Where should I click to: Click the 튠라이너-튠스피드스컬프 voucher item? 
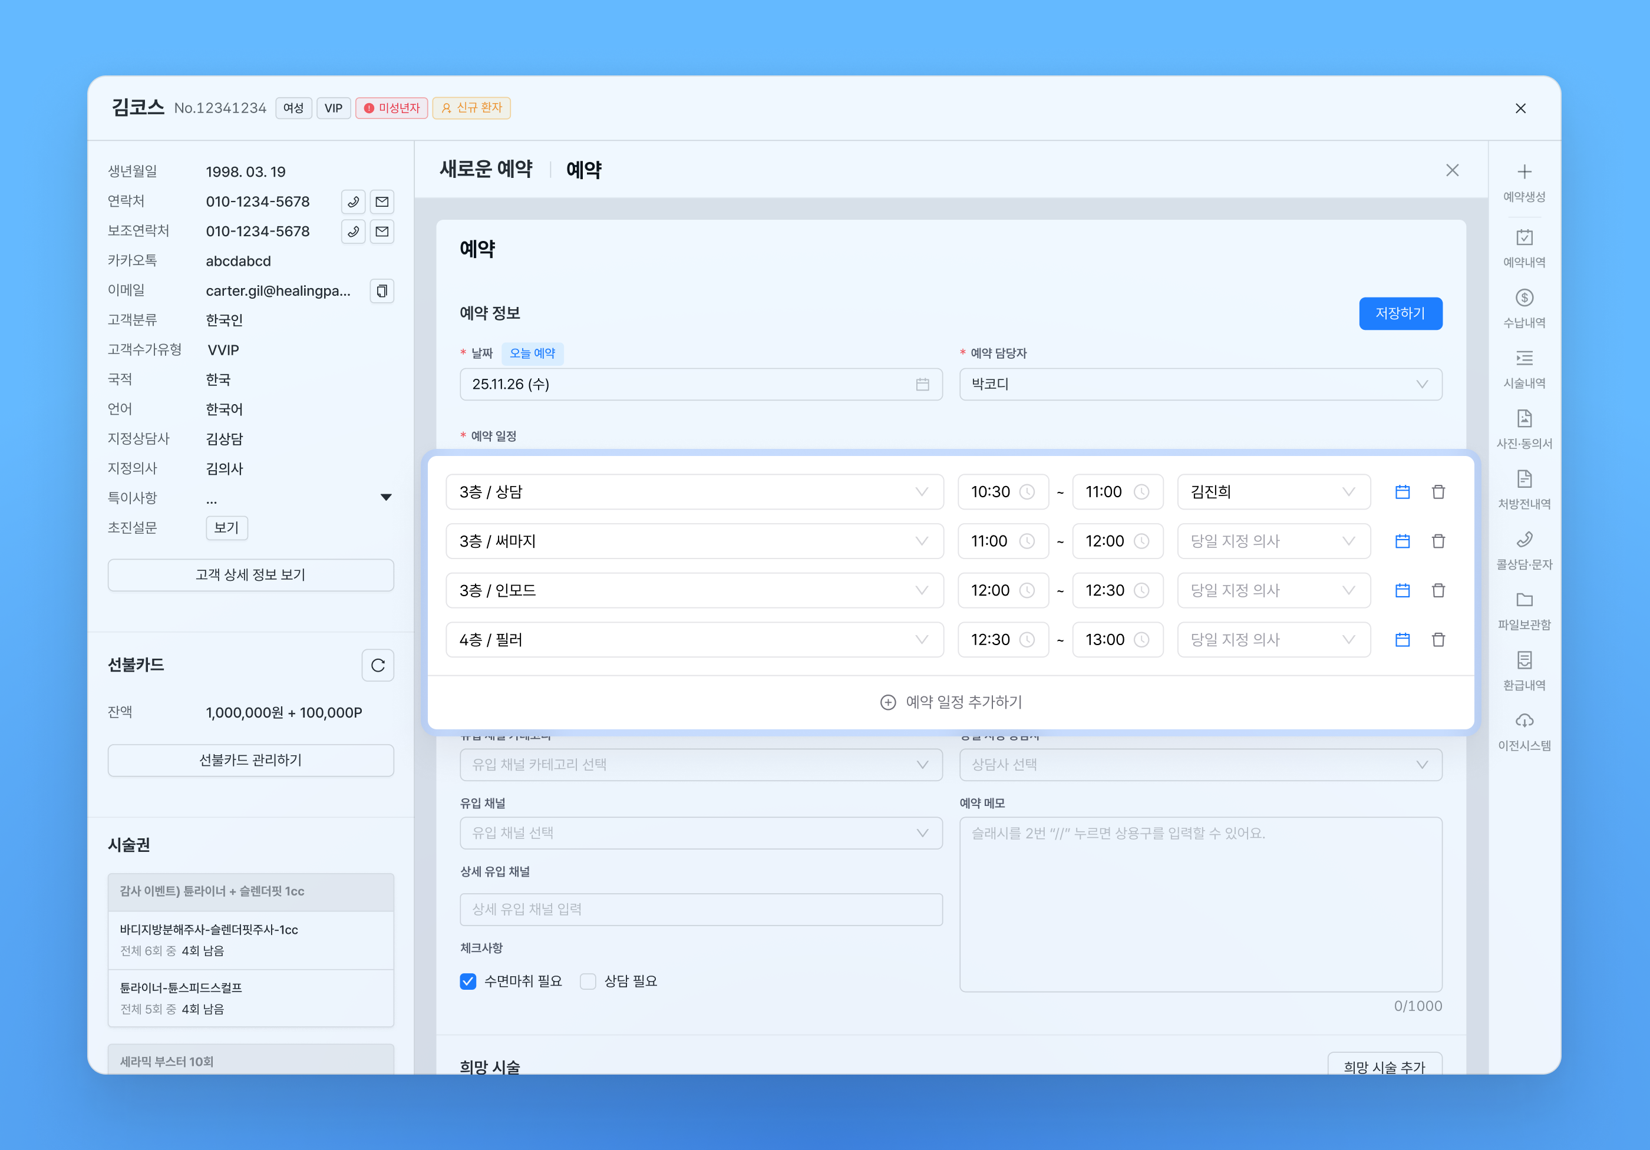point(250,998)
